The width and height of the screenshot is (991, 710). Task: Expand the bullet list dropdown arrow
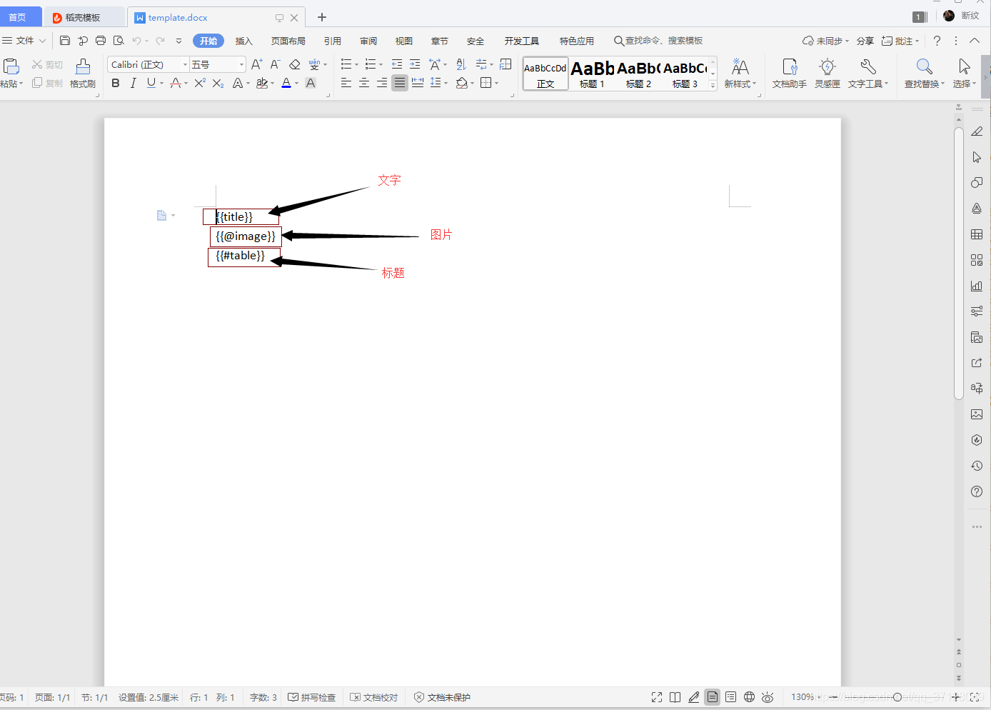[357, 65]
